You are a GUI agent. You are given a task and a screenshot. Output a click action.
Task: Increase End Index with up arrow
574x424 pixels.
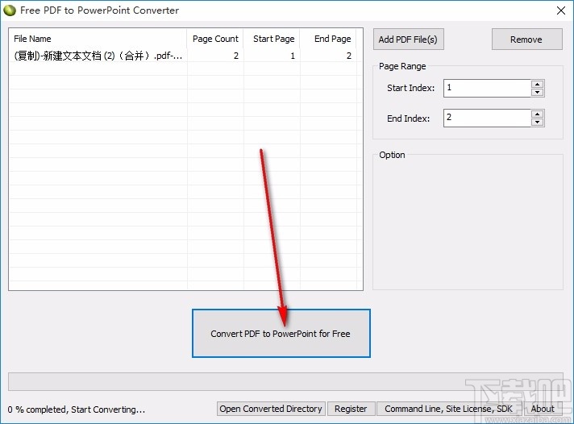(x=537, y=114)
